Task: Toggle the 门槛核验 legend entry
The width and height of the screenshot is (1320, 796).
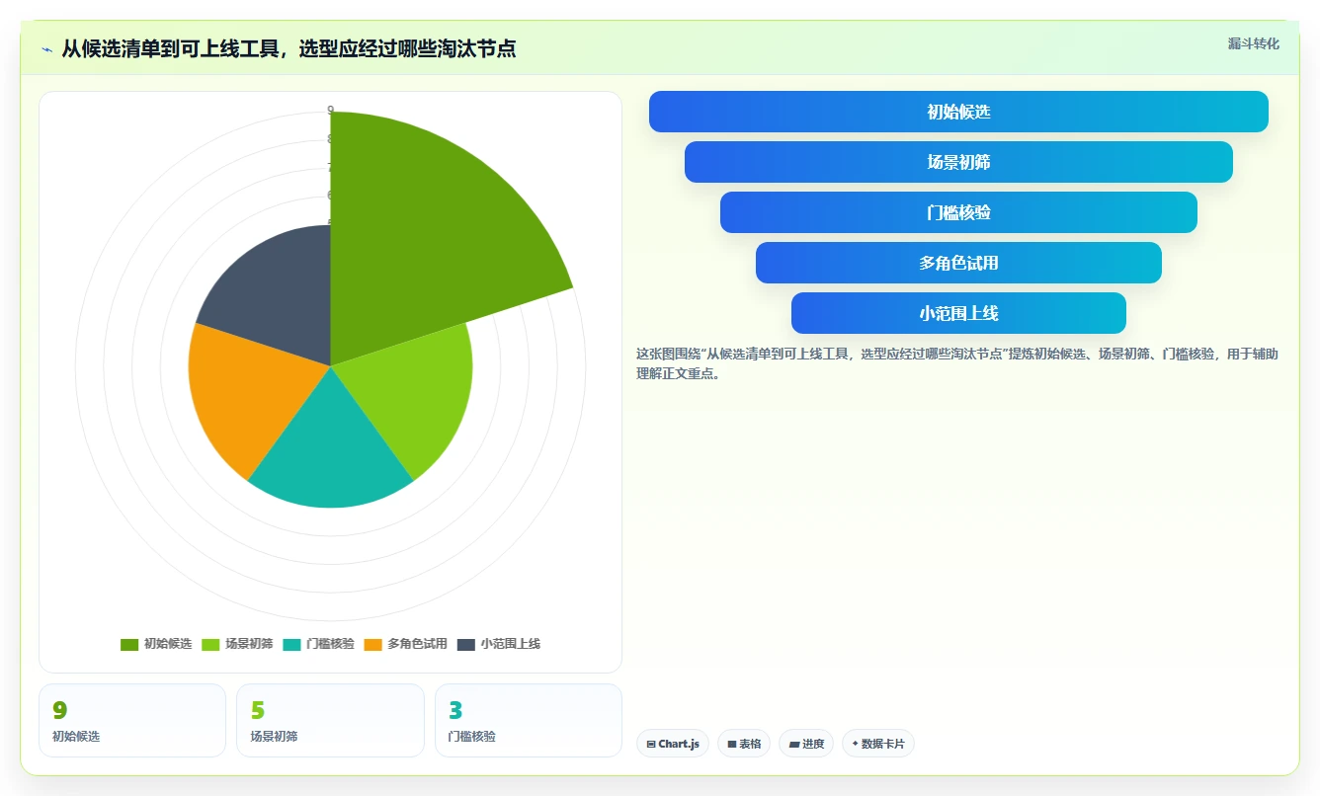Action: point(318,644)
